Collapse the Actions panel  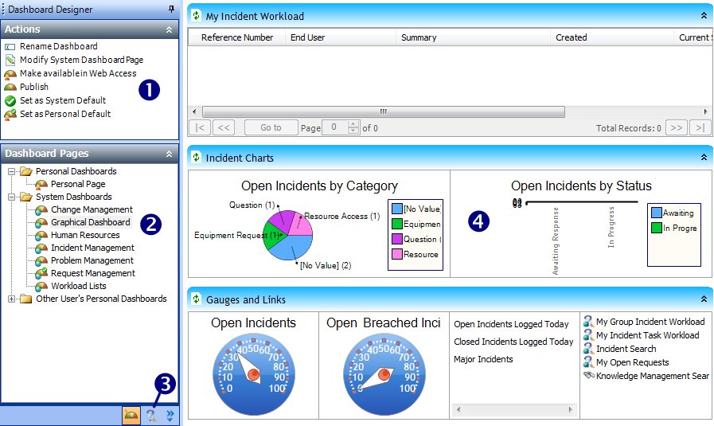coord(169,29)
